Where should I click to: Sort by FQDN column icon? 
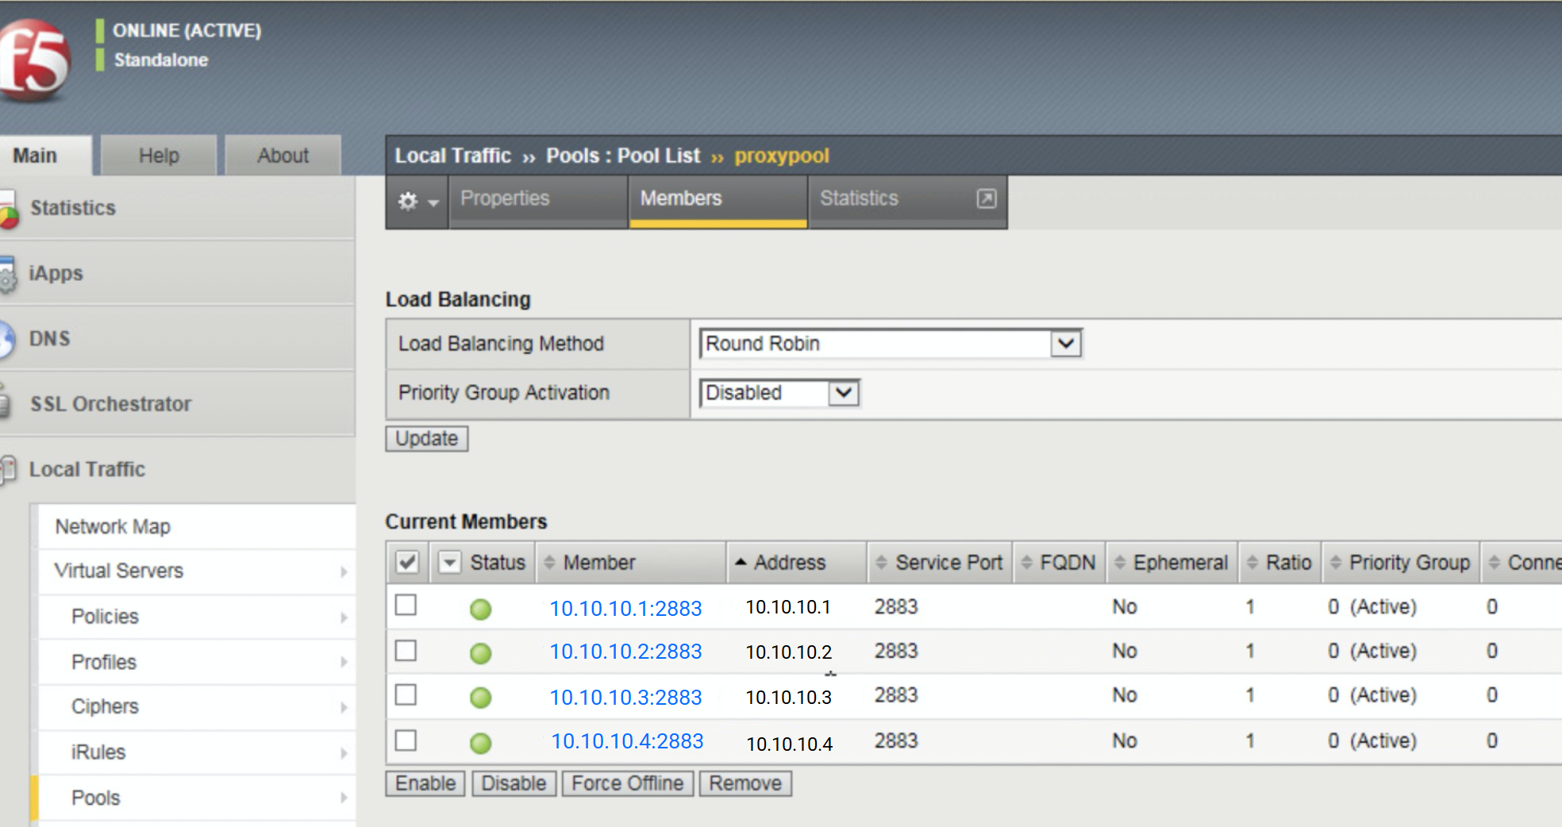click(x=1026, y=563)
